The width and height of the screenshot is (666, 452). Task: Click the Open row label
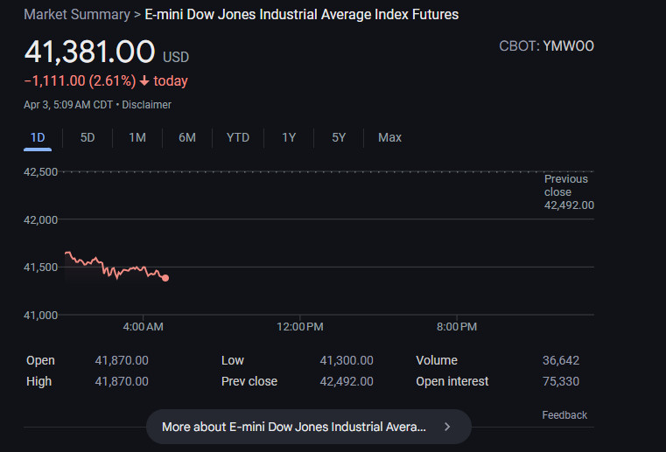(40, 360)
